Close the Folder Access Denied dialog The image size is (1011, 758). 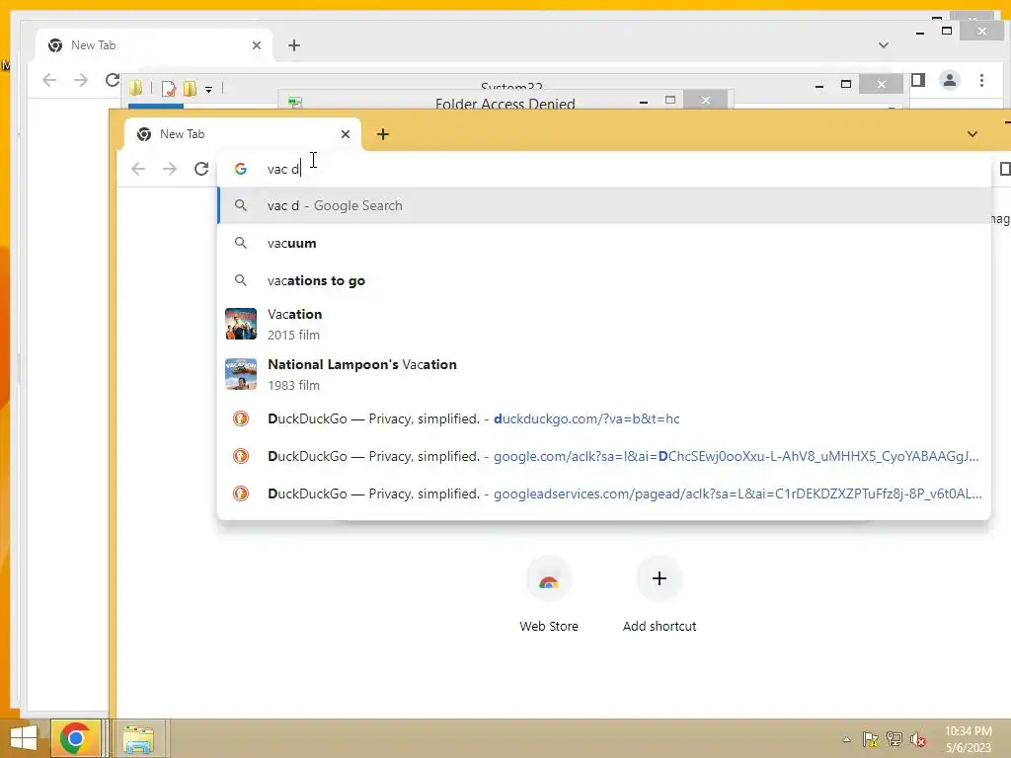tap(705, 100)
